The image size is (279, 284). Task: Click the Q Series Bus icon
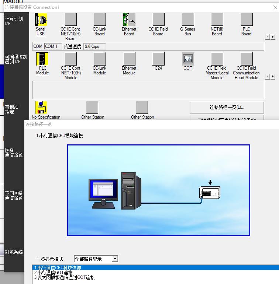(x=188, y=20)
